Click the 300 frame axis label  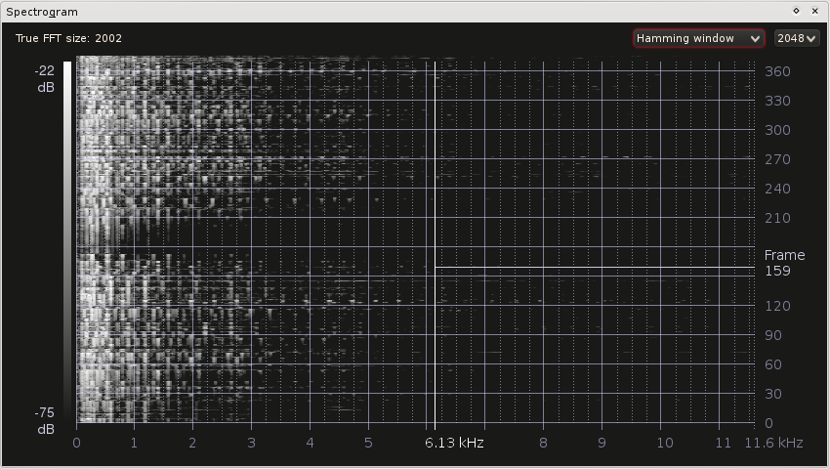777,130
